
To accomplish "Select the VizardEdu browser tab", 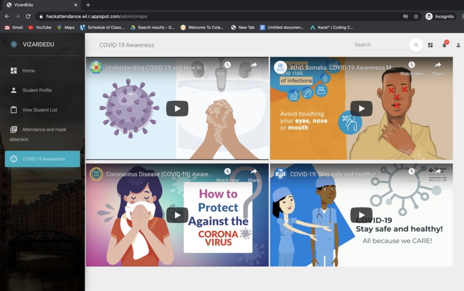I will tap(41, 5).
